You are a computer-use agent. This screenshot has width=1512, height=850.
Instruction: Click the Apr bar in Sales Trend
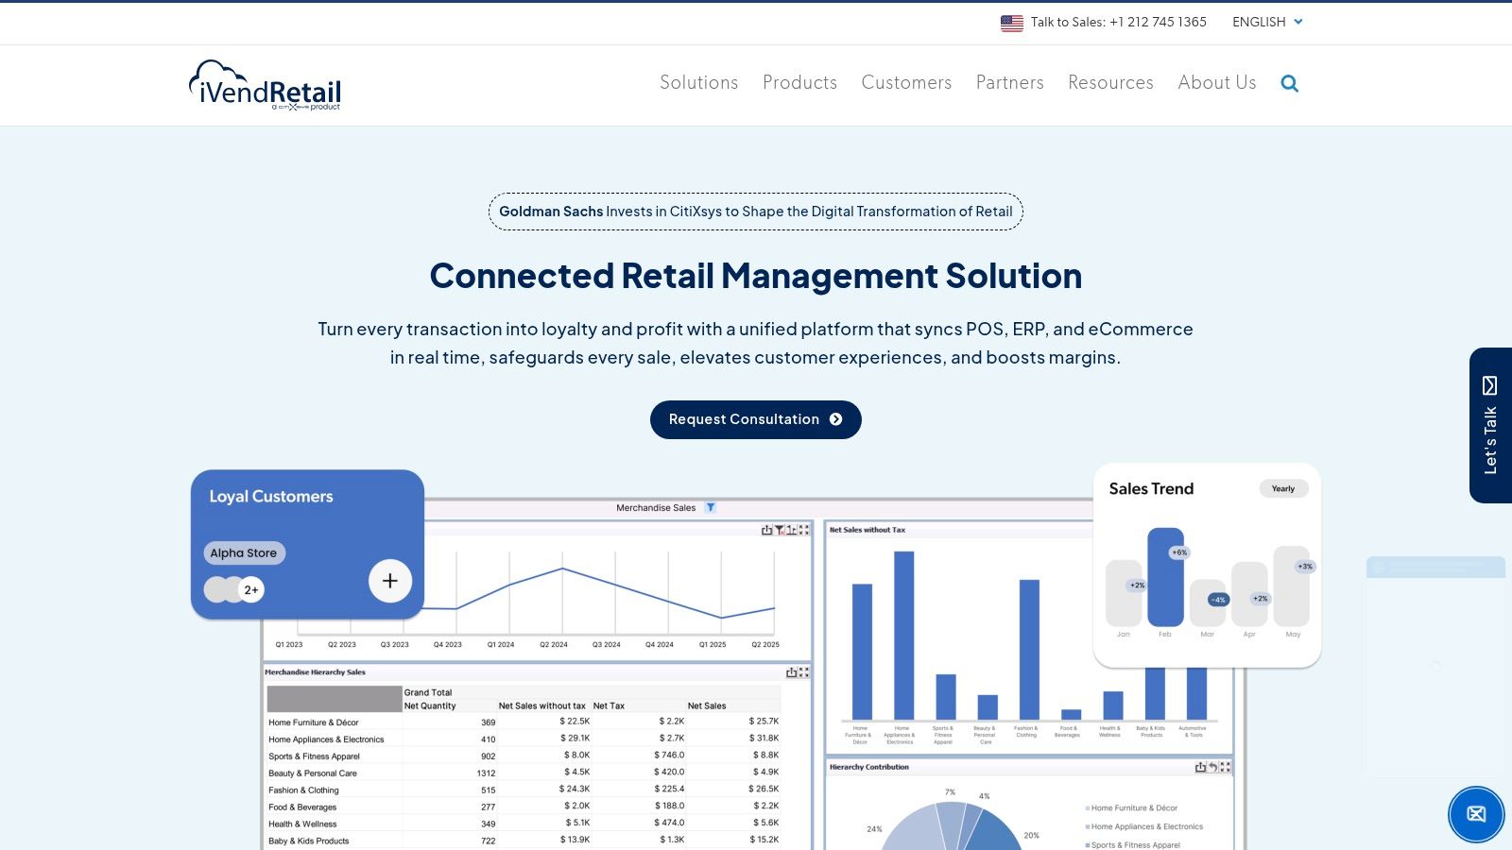point(1249,594)
